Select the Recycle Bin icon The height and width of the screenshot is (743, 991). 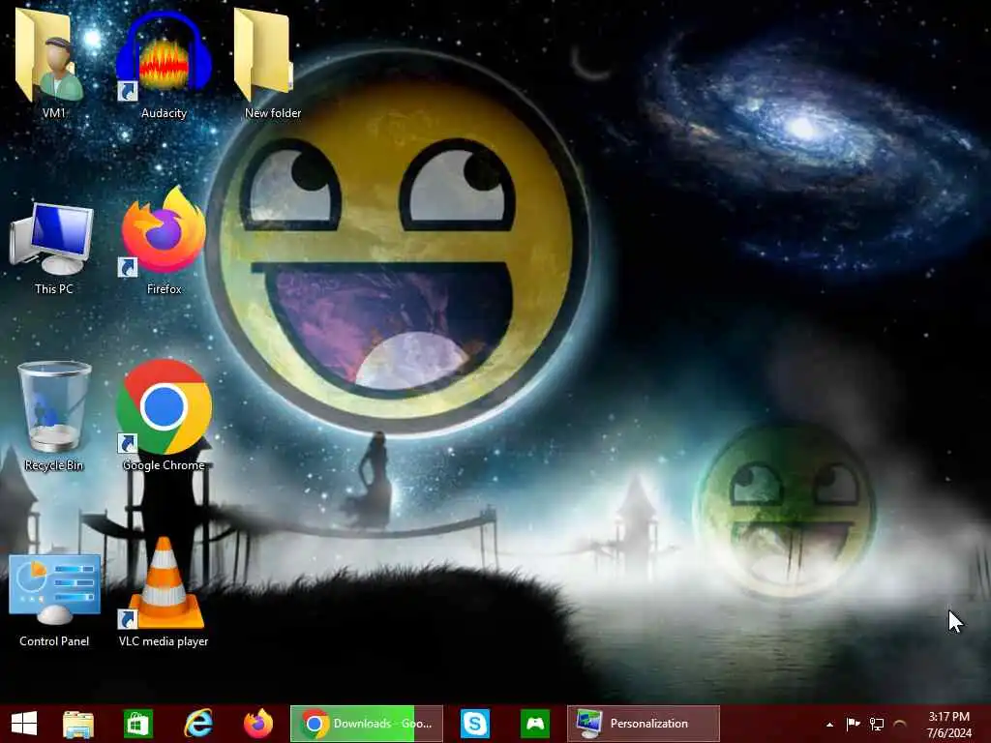click(54, 405)
